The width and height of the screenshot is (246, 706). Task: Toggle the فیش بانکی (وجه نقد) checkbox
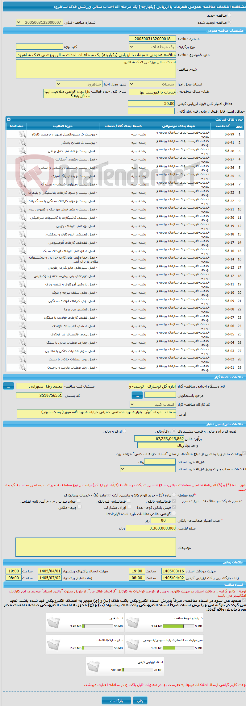click(x=174, y=507)
